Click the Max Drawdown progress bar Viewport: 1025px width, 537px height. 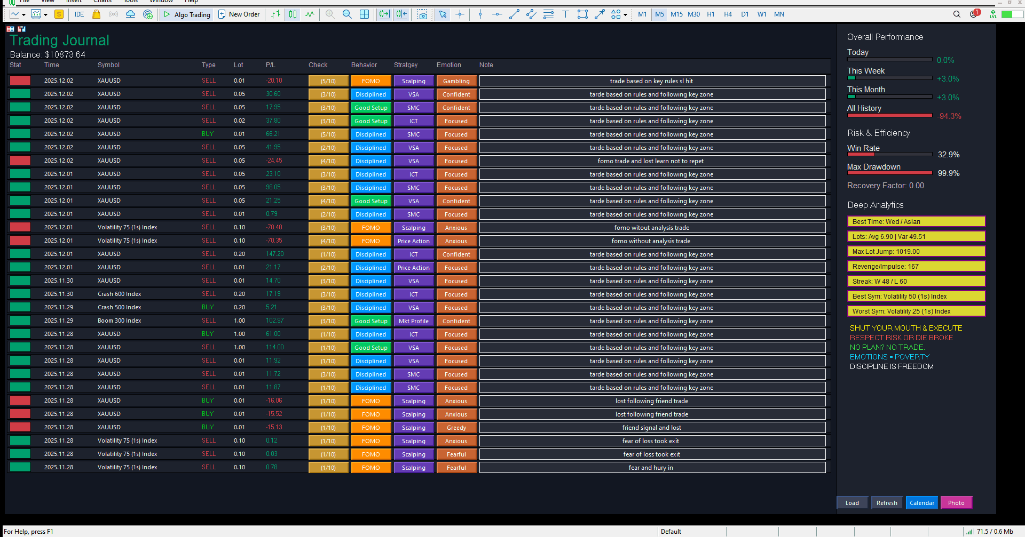[x=889, y=173]
